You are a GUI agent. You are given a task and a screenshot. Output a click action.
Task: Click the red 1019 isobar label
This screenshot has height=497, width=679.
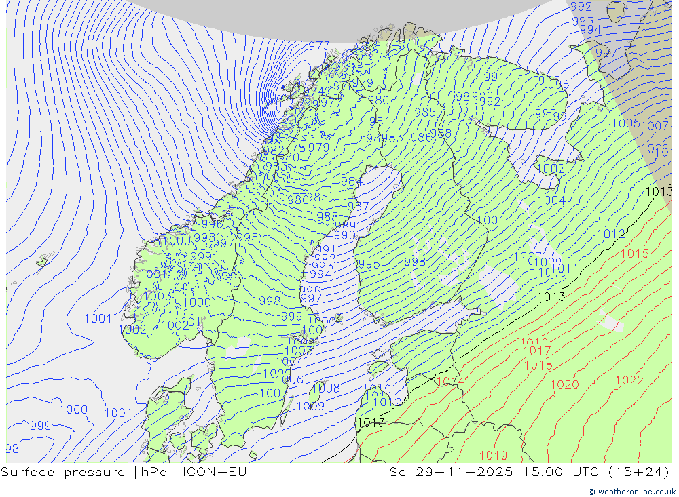pos(493,456)
